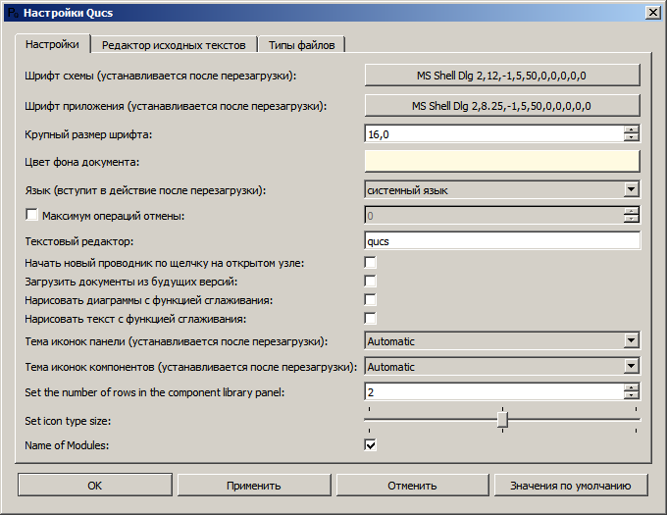Toggle 'Загрузить документы из будущих версий' checkbox
Screen dimensions: 667x515
click(370, 281)
